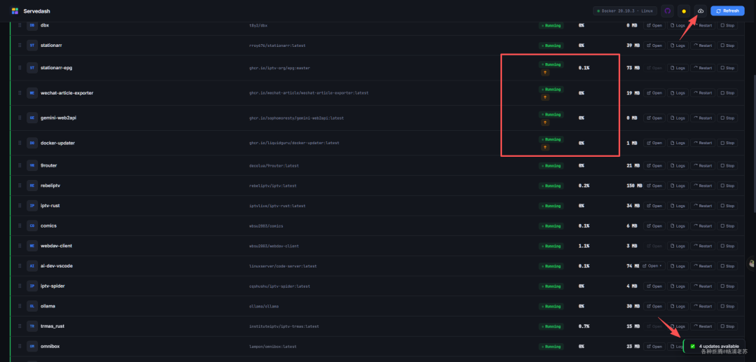Viewport: 756px width, 362px height.
Task: Open the gemini-web2api container
Action: [654, 118]
